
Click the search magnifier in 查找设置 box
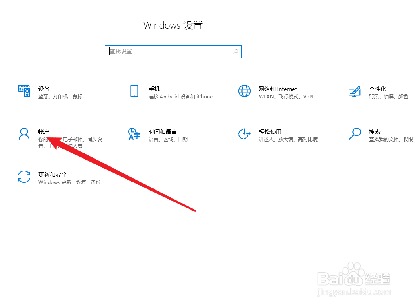pos(236,52)
